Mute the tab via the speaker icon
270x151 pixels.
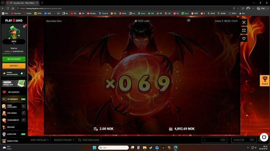click(x=11, y=3)
